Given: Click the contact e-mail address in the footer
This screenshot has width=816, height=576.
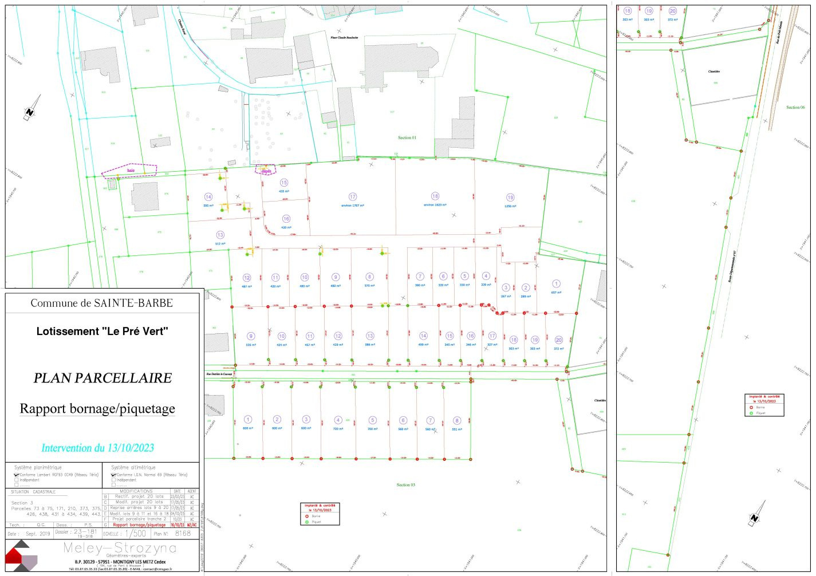Looking at the screenshot, I should [x=157, y=569].
